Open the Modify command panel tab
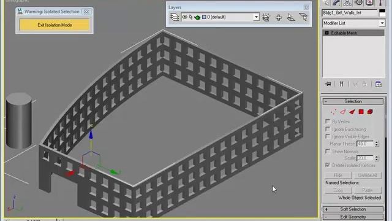This screenshot has width=392, height=221. 336,2
